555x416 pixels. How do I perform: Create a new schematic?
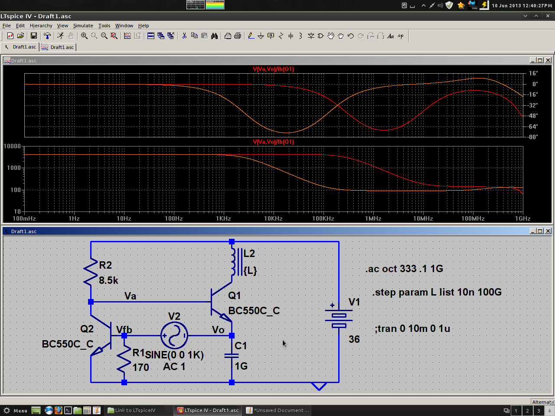tap(10, 36)
